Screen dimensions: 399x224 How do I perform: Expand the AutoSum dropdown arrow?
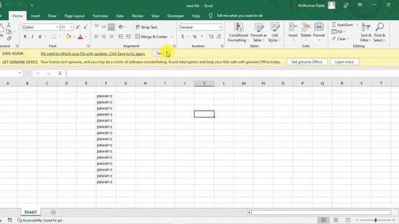[x=357, y=25]
